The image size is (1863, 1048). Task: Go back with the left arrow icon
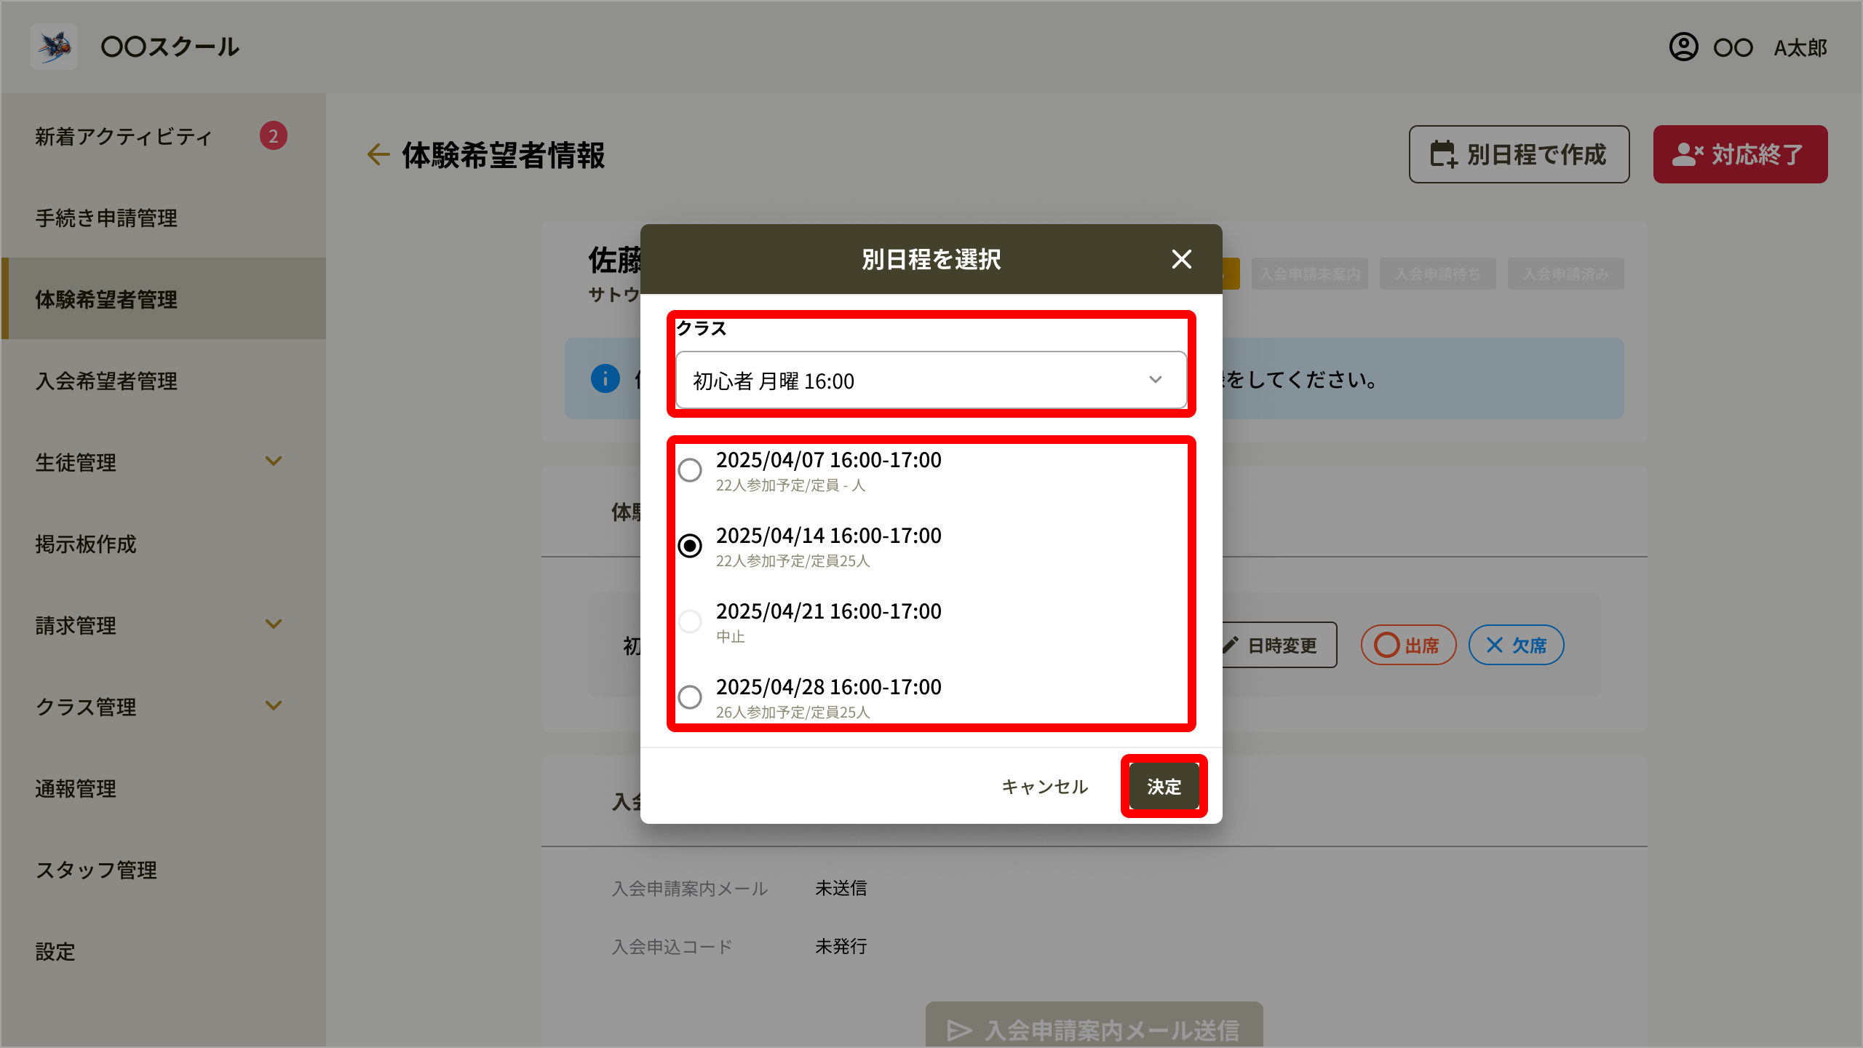pos(378,154)
